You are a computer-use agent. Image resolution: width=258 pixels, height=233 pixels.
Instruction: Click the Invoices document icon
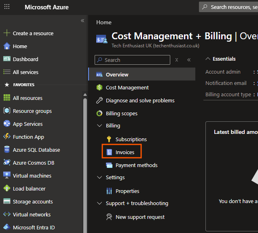pos(109,152)
